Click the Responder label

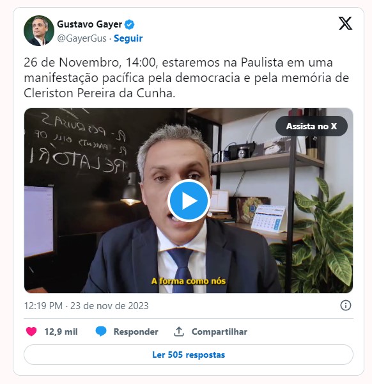pos(136,332)
